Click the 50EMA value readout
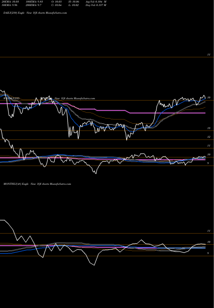The height and width of the screenshot is (308, 214). [9, 5]
